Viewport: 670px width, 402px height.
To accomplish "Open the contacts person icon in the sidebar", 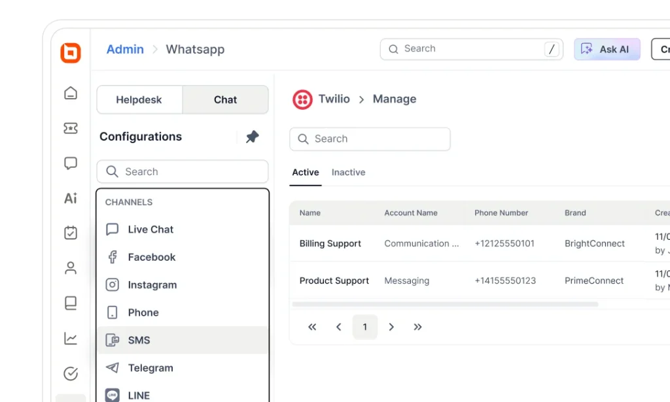I will click(x=71, y=268).
